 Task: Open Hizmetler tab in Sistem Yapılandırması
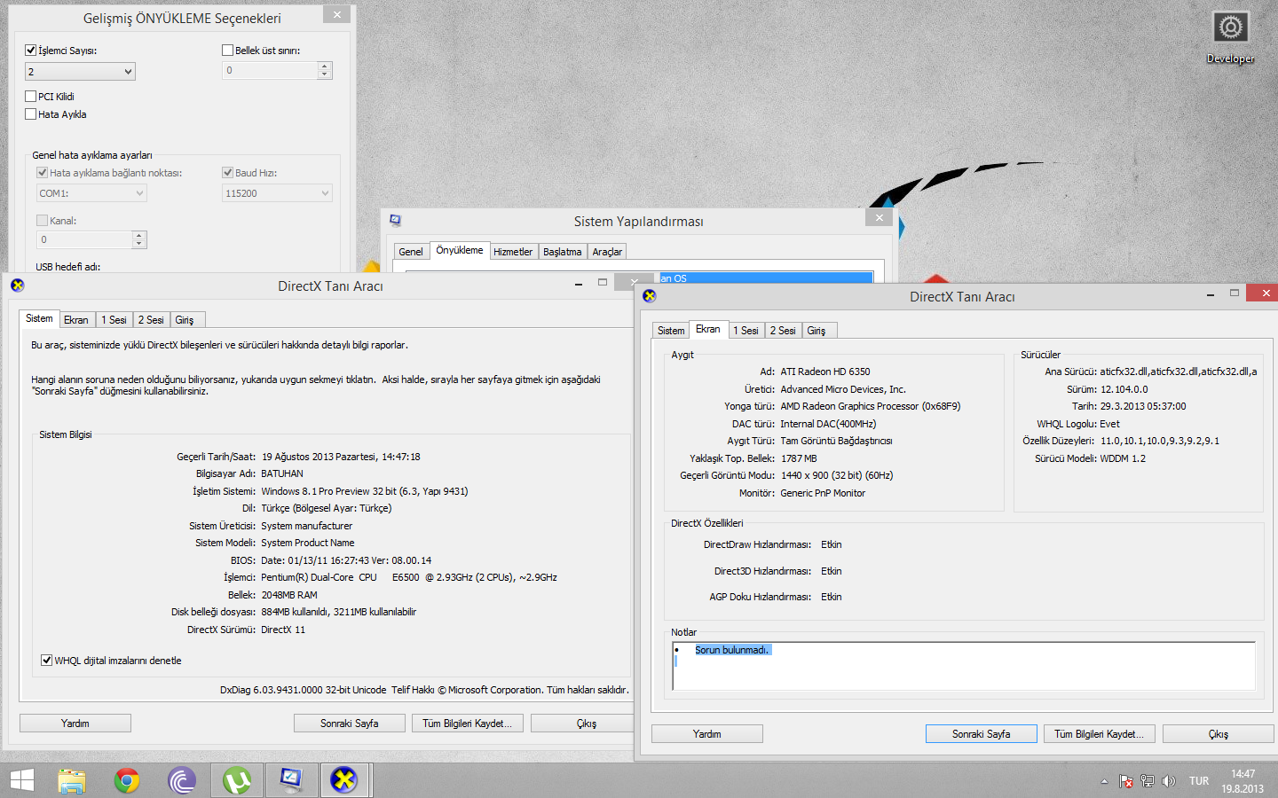[513, 252]
